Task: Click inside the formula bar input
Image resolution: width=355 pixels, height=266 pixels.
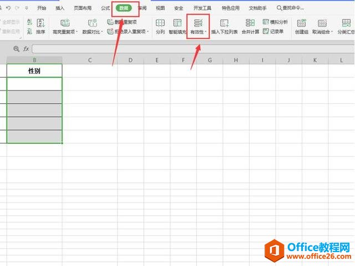Action: 194,49
